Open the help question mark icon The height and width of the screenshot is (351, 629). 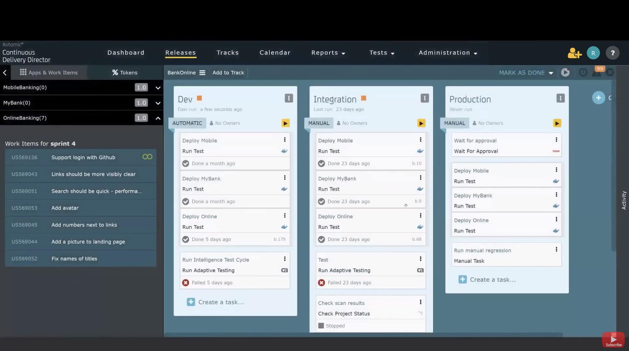(x=612, y=53)
